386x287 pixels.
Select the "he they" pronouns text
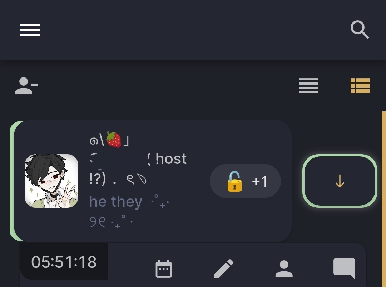click(x=116, y=202)
